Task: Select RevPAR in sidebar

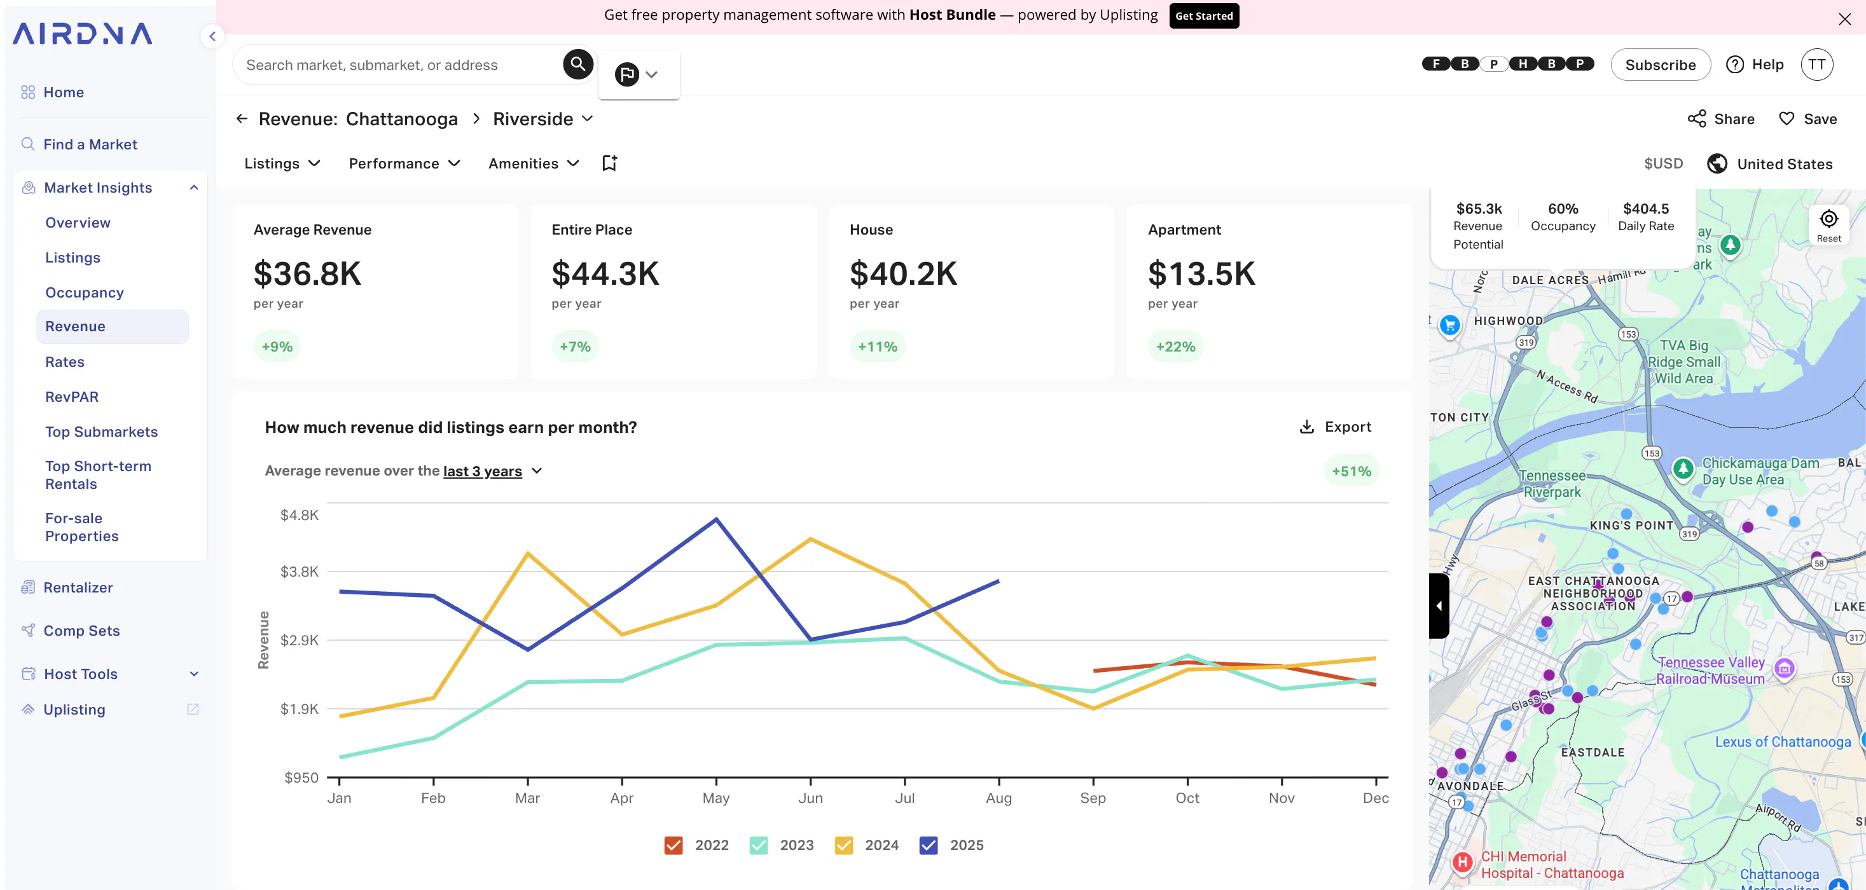Action: 72,397
